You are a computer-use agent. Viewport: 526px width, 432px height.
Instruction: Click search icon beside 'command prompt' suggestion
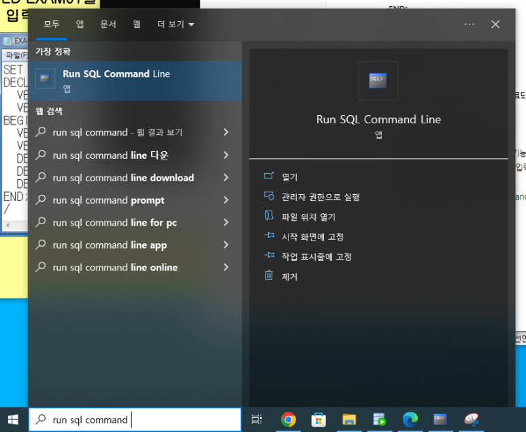point(41,200)
